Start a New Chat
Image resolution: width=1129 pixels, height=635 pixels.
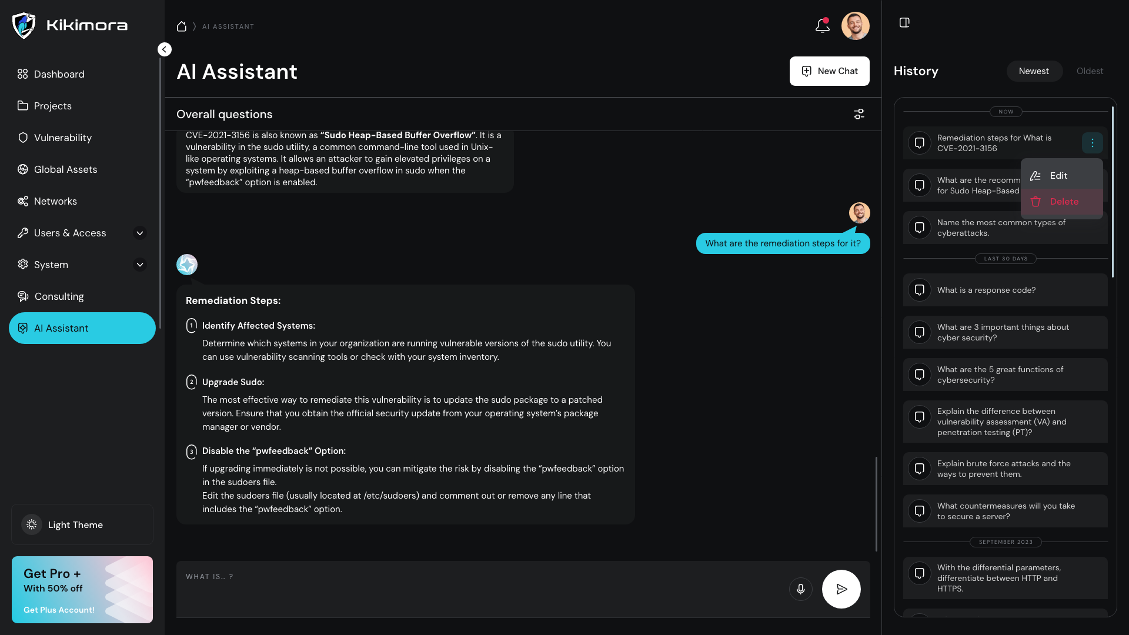829,71
